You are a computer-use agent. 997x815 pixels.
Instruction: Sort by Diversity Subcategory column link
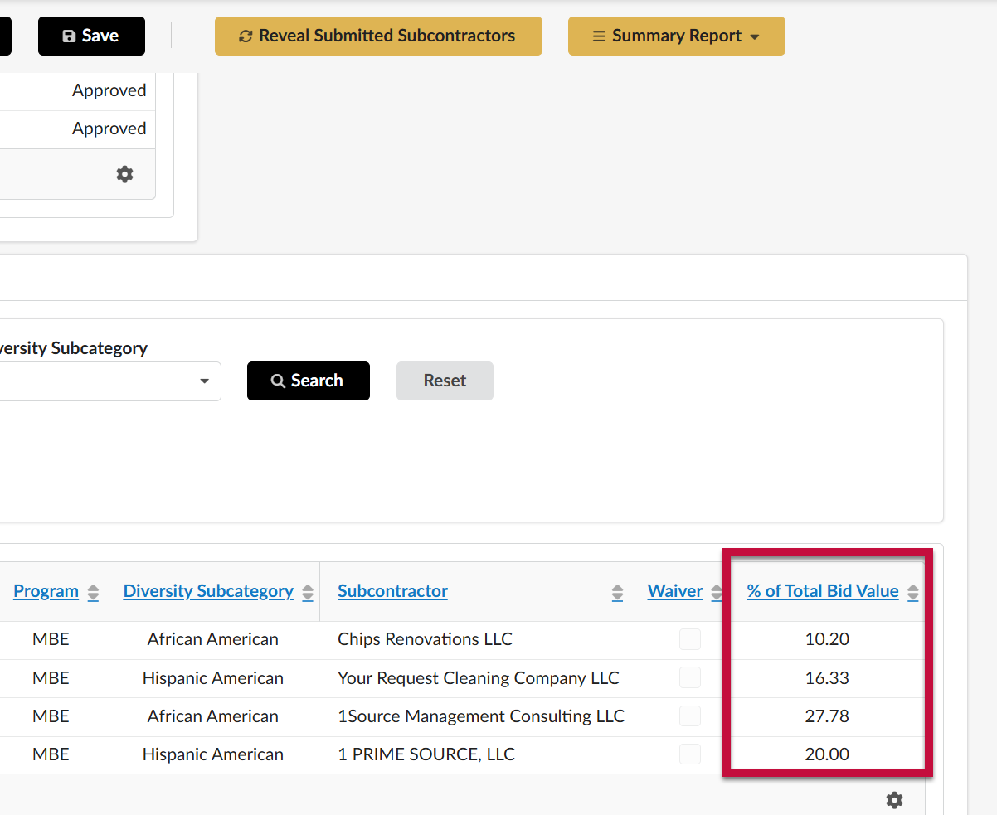click(x=208, y=591)
